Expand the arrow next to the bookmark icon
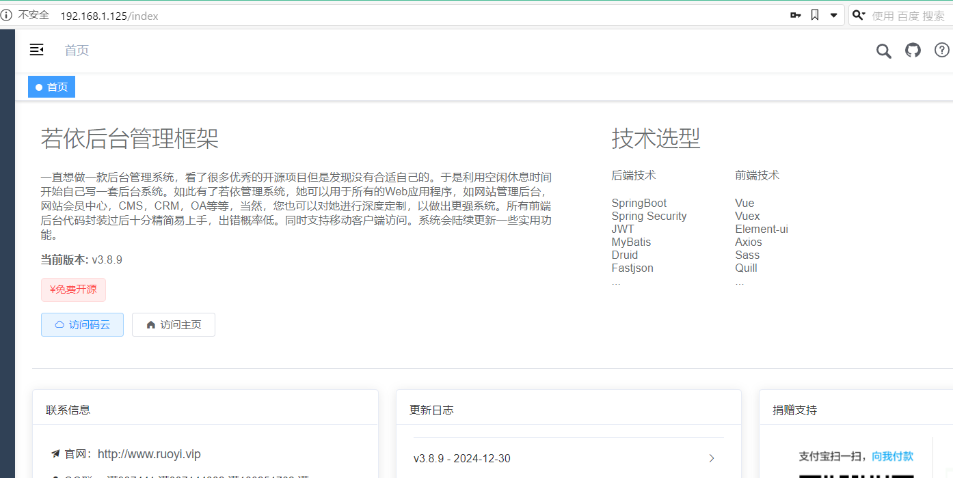 pos(833,15)
